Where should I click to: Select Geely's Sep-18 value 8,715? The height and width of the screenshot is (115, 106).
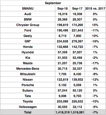[63, 36]
